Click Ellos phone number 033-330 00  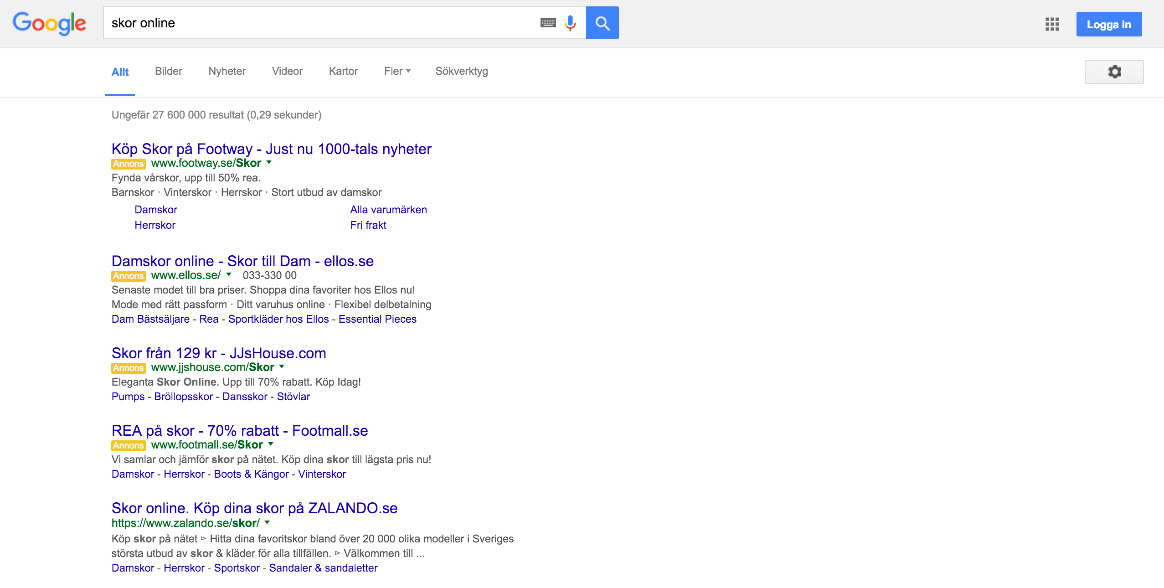tap(269, 275)
